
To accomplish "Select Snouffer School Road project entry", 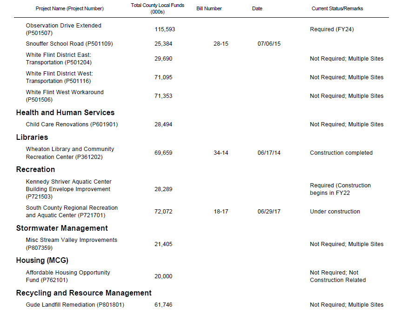I will point(69,44).
